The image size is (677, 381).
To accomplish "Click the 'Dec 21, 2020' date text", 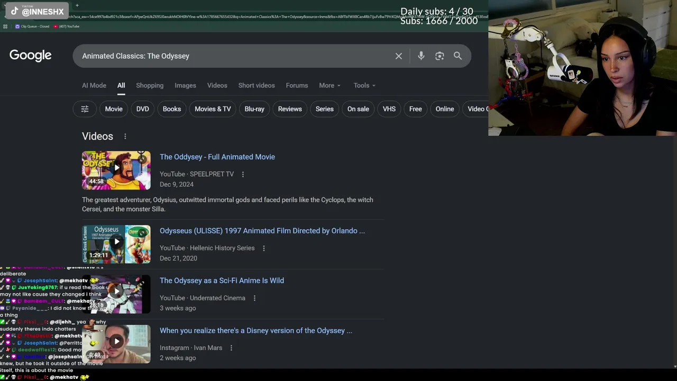I will pos(178,258).
